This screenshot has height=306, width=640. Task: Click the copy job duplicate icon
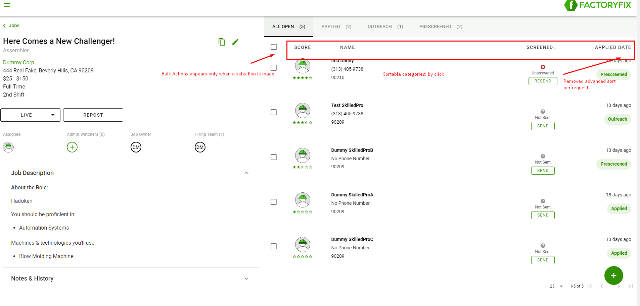(x=222, y=42)
